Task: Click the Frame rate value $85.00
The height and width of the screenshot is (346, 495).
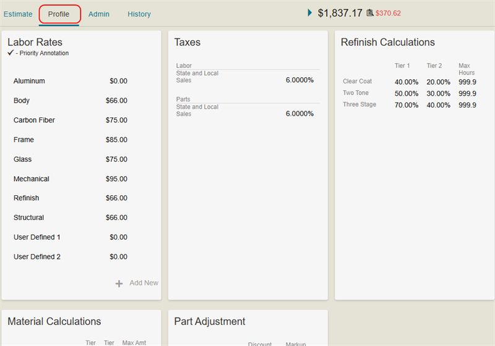Action: pos(116,140)
